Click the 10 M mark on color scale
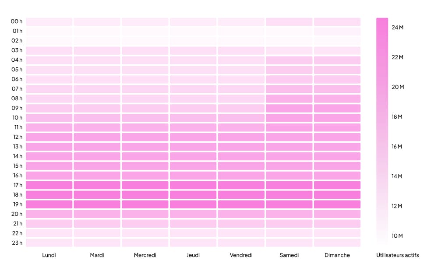Screen dimensions: 427x264 [x=397, y=236]
